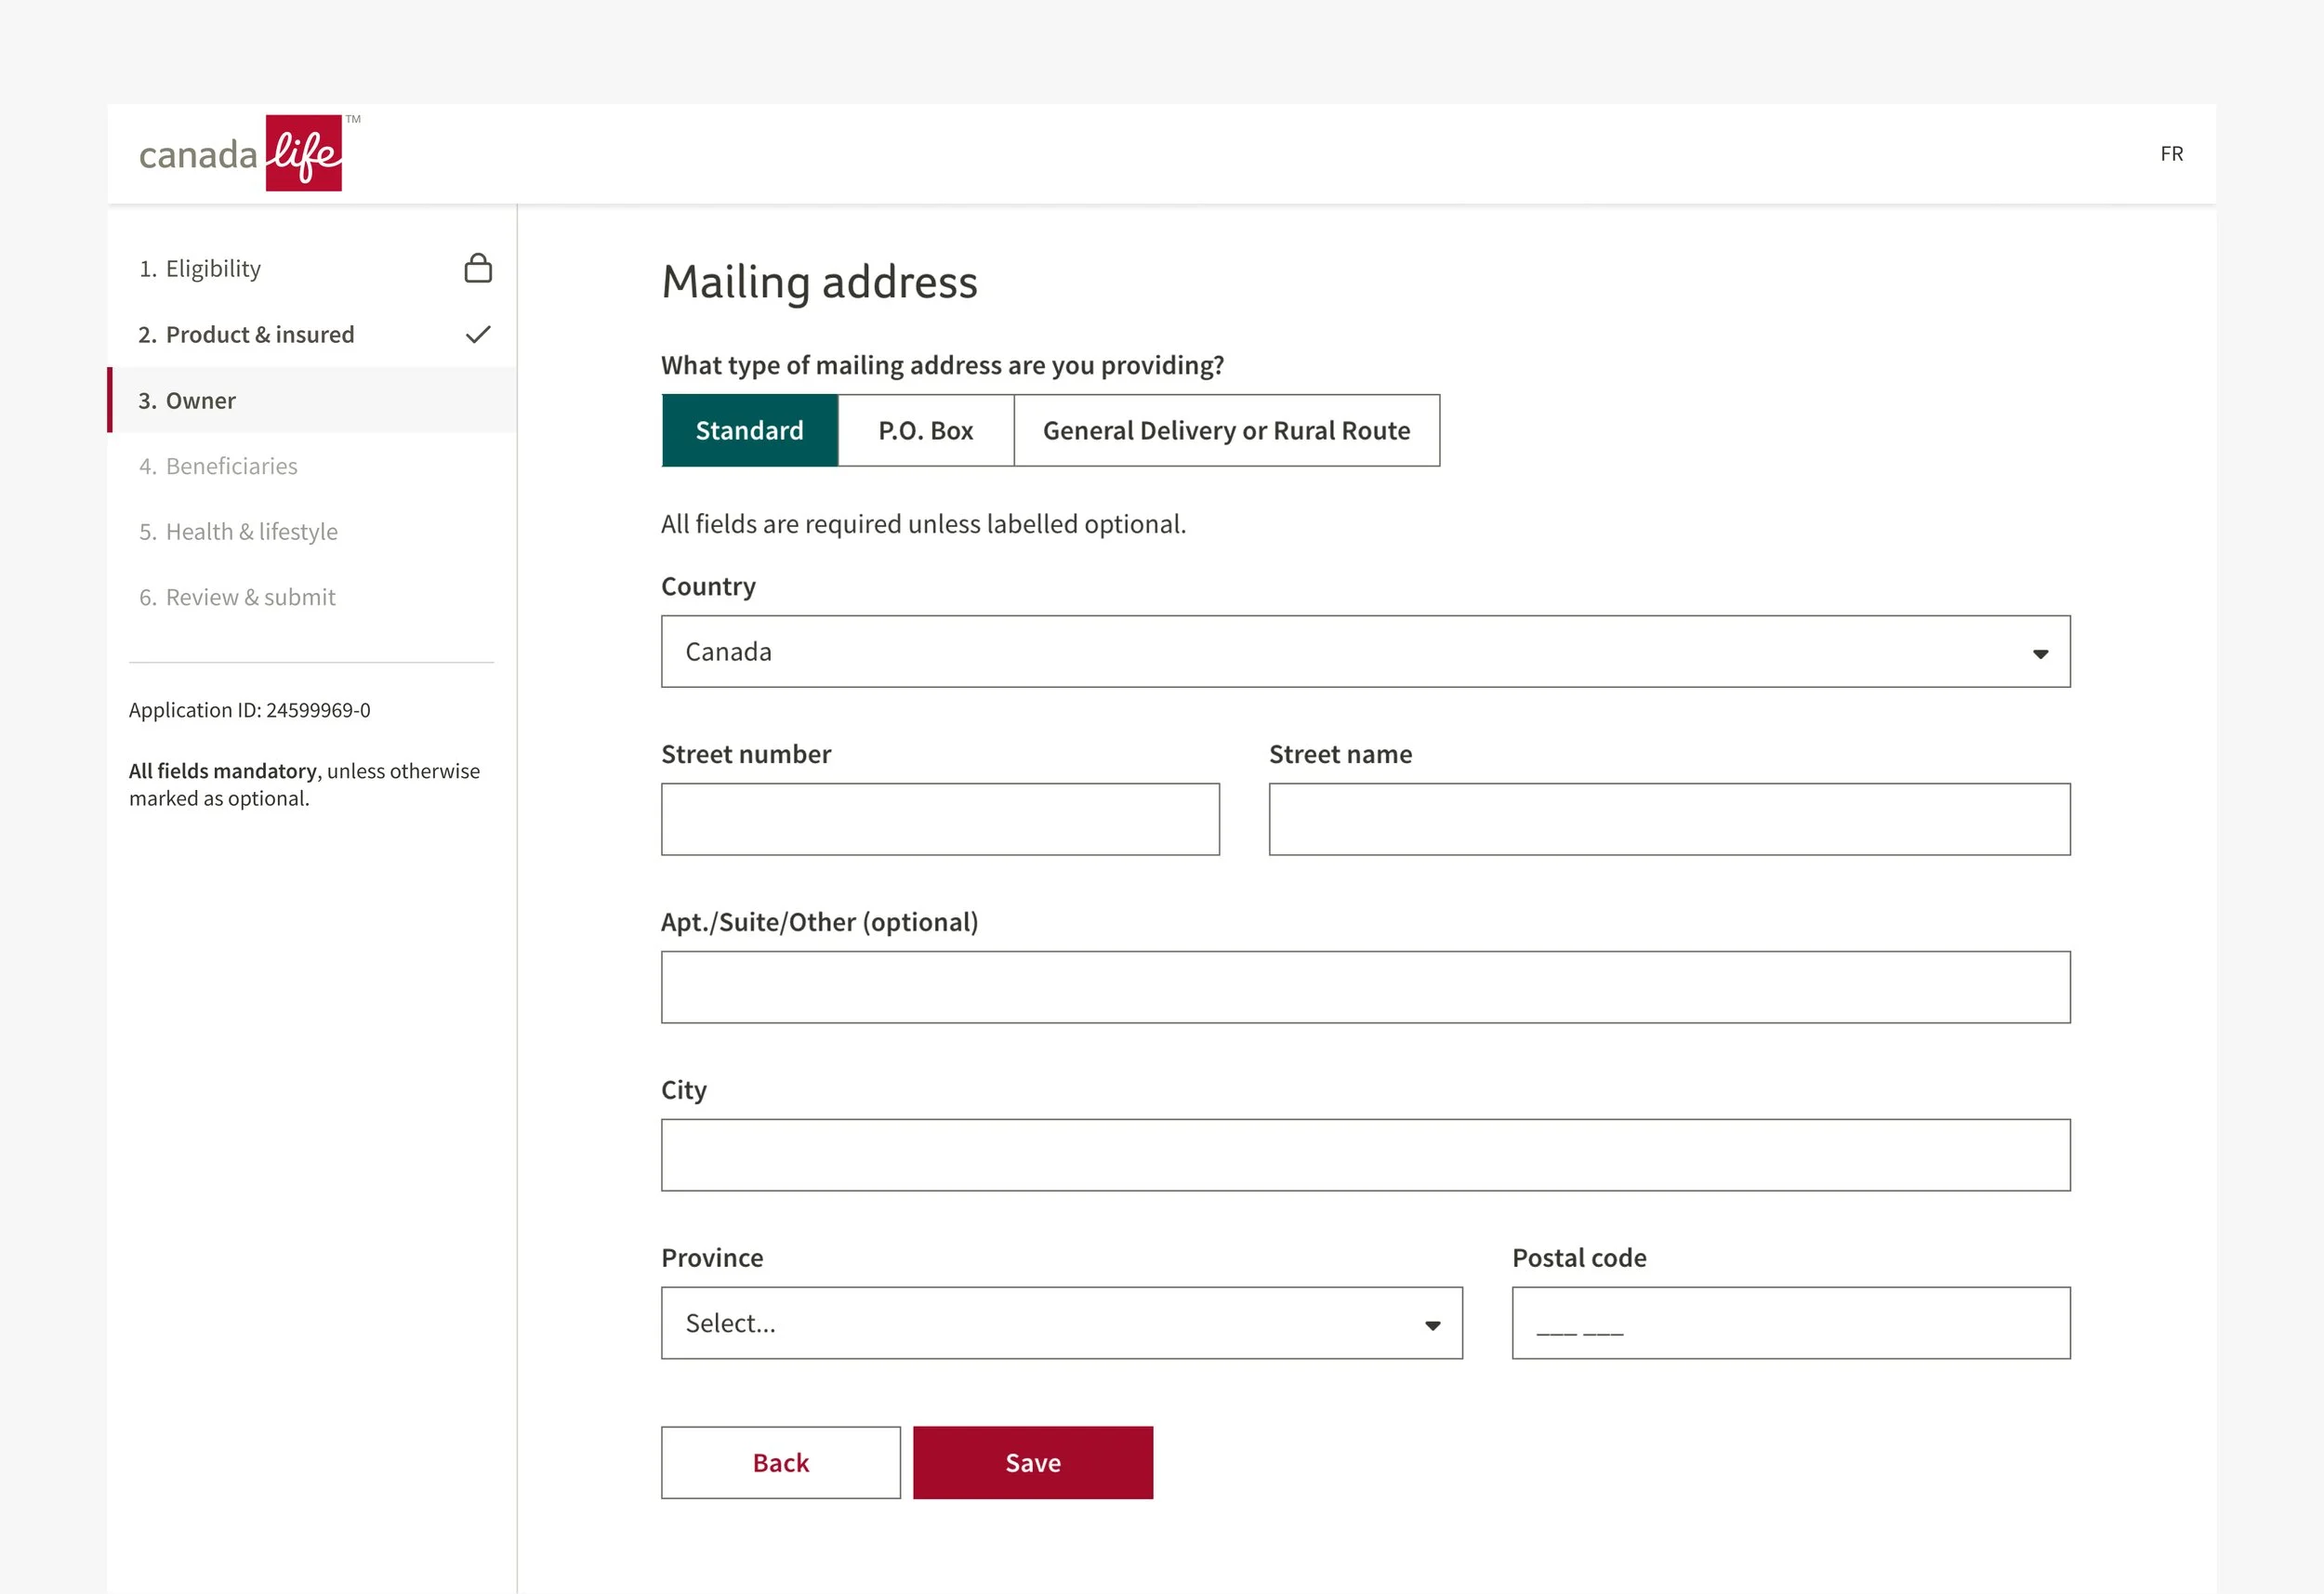Open step 2 Product & insured

(x=260, y=334)
